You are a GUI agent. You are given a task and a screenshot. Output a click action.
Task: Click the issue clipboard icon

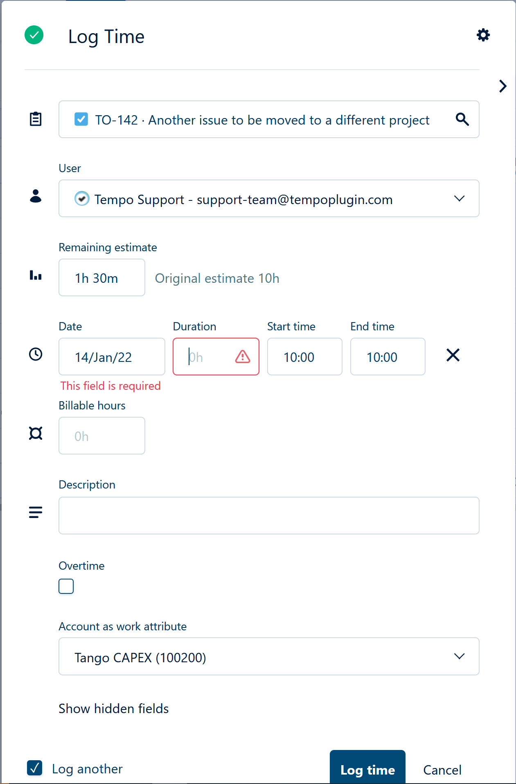pyautogui.click(x=36, y=119)
